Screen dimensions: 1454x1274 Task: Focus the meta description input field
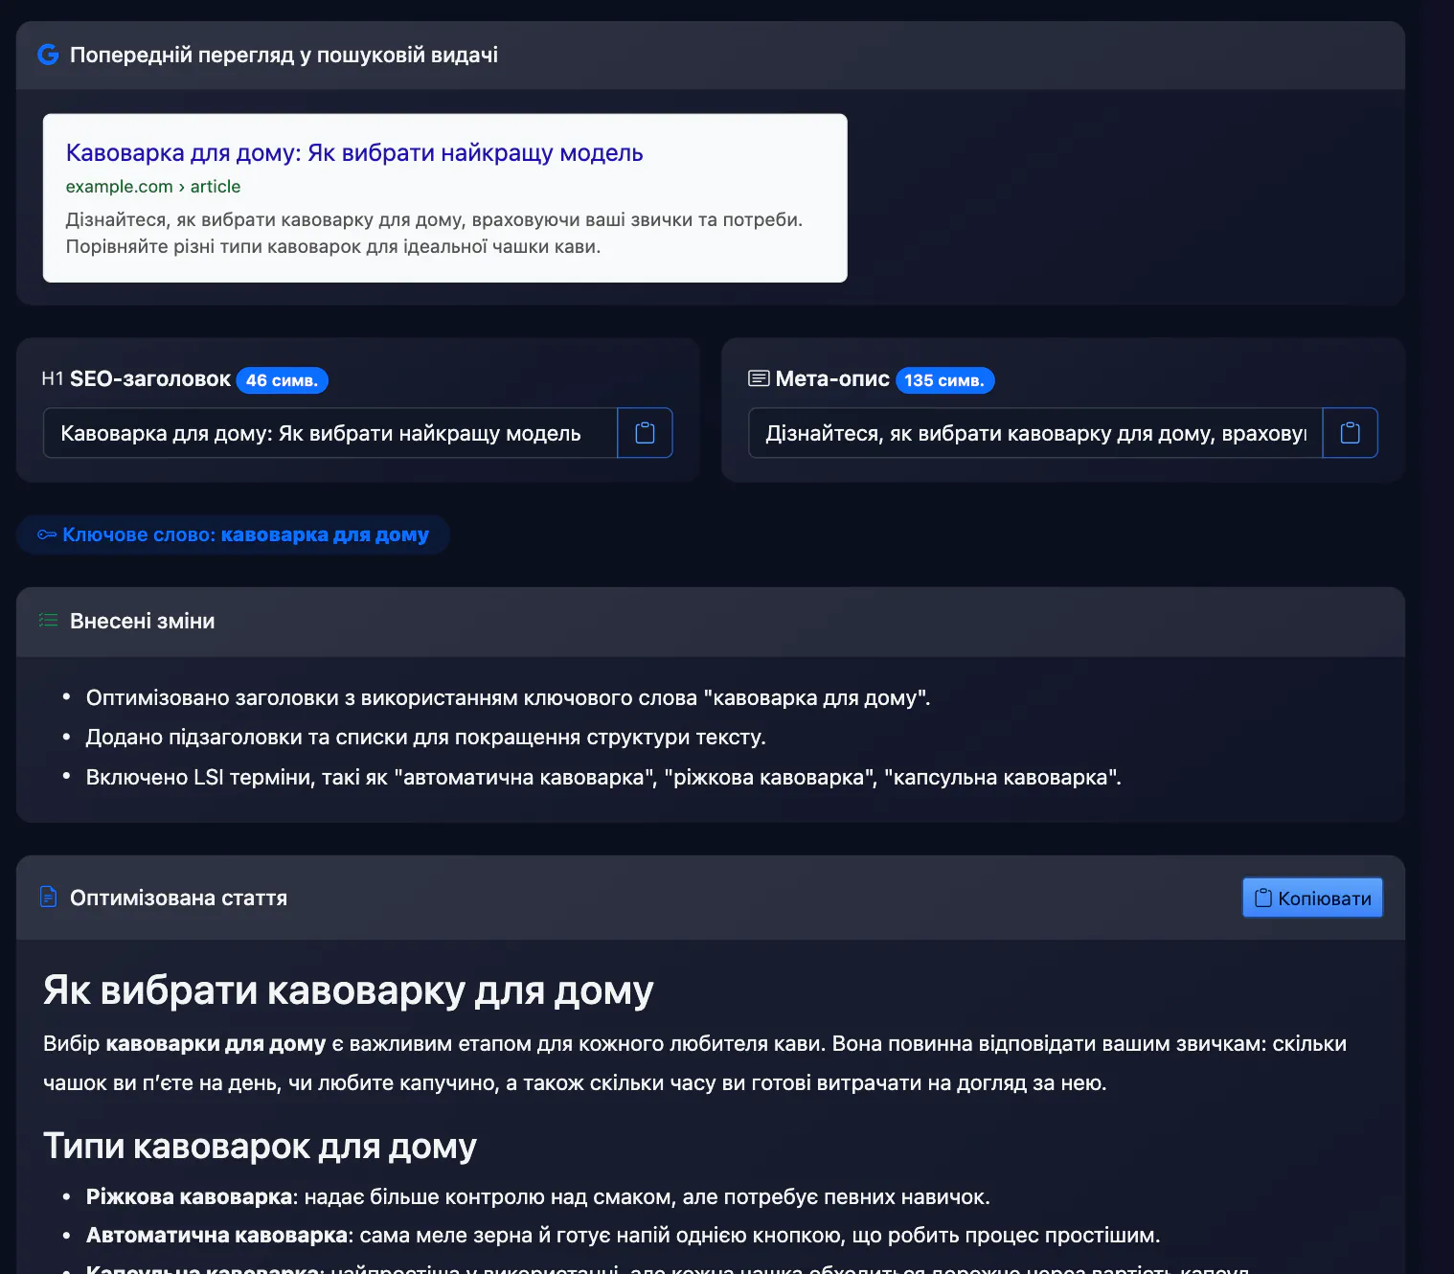click(1035, 433)
